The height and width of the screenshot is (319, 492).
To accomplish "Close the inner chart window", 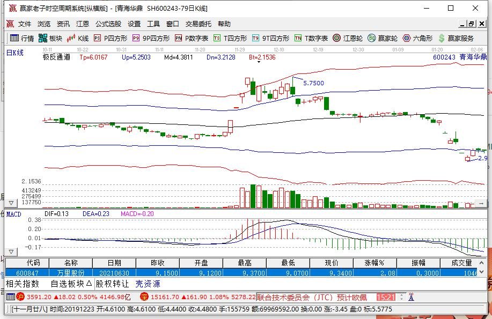I will click(x=482, y=24).
